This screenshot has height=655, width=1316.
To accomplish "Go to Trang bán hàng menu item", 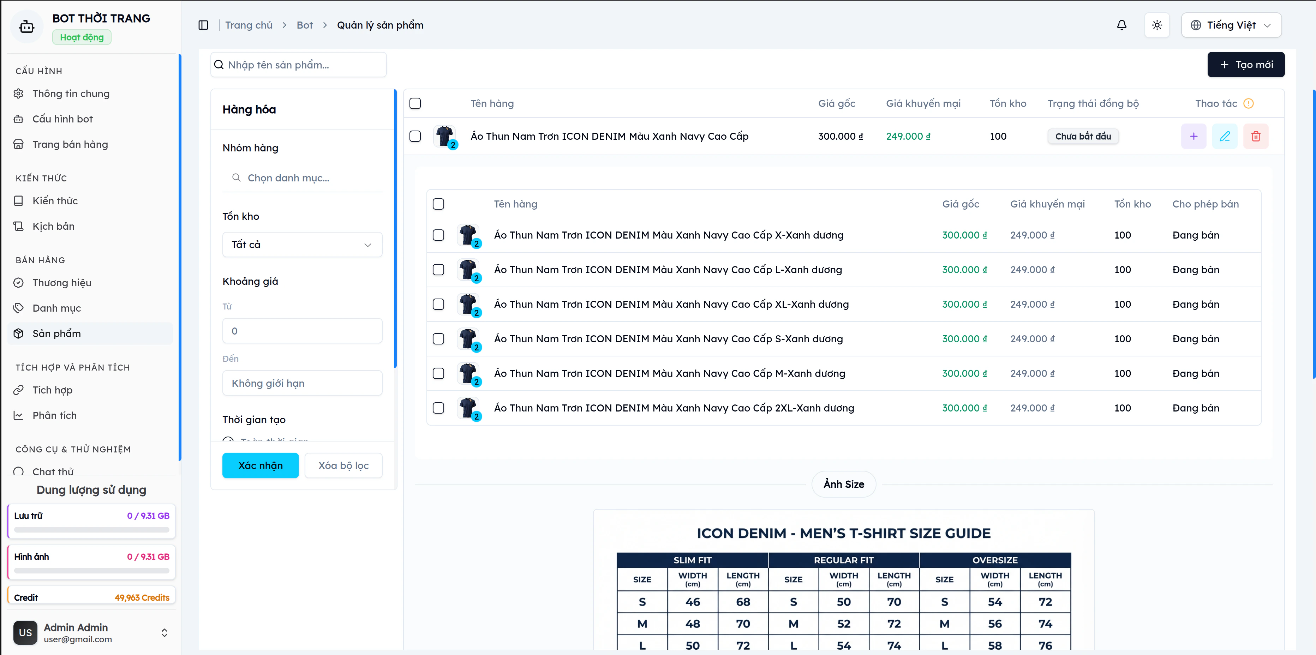I will (x=70, y=145).
